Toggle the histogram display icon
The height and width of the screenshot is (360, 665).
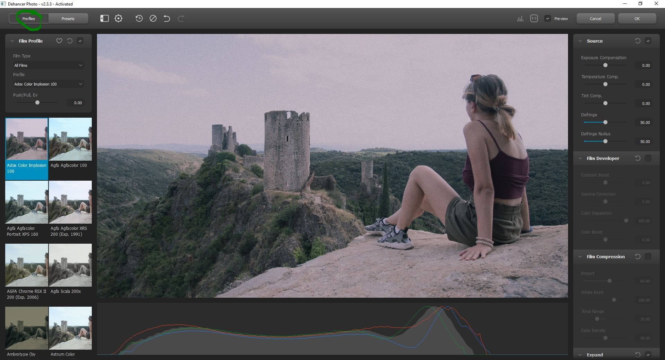(520, 19)
